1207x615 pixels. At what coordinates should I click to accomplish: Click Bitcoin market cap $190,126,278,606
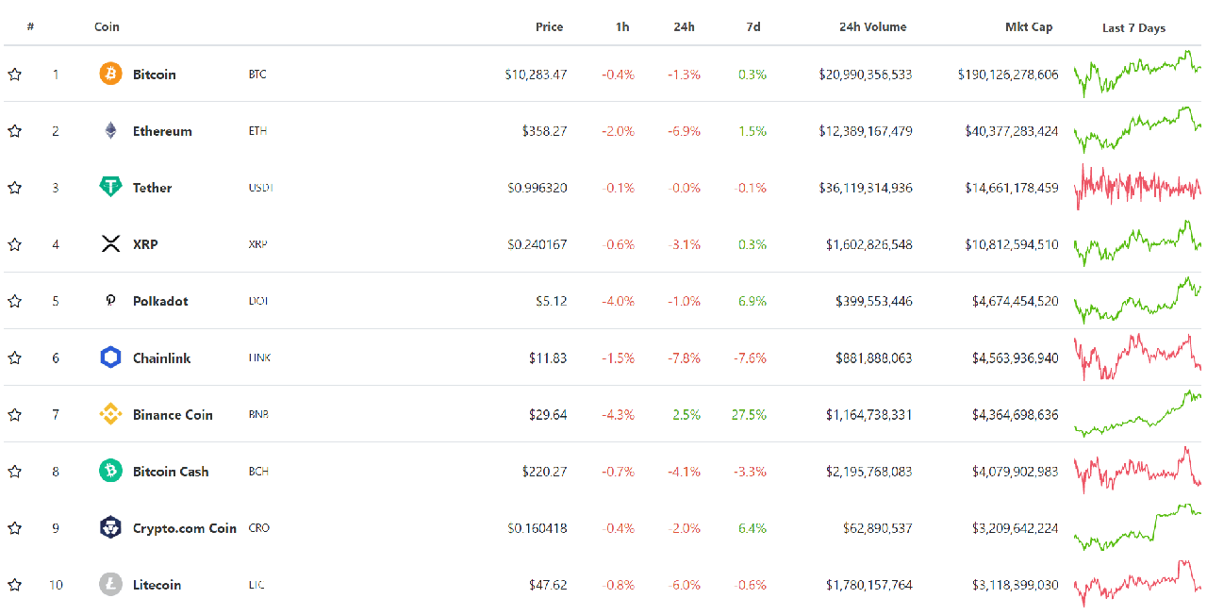click(x=1008, y=75)
